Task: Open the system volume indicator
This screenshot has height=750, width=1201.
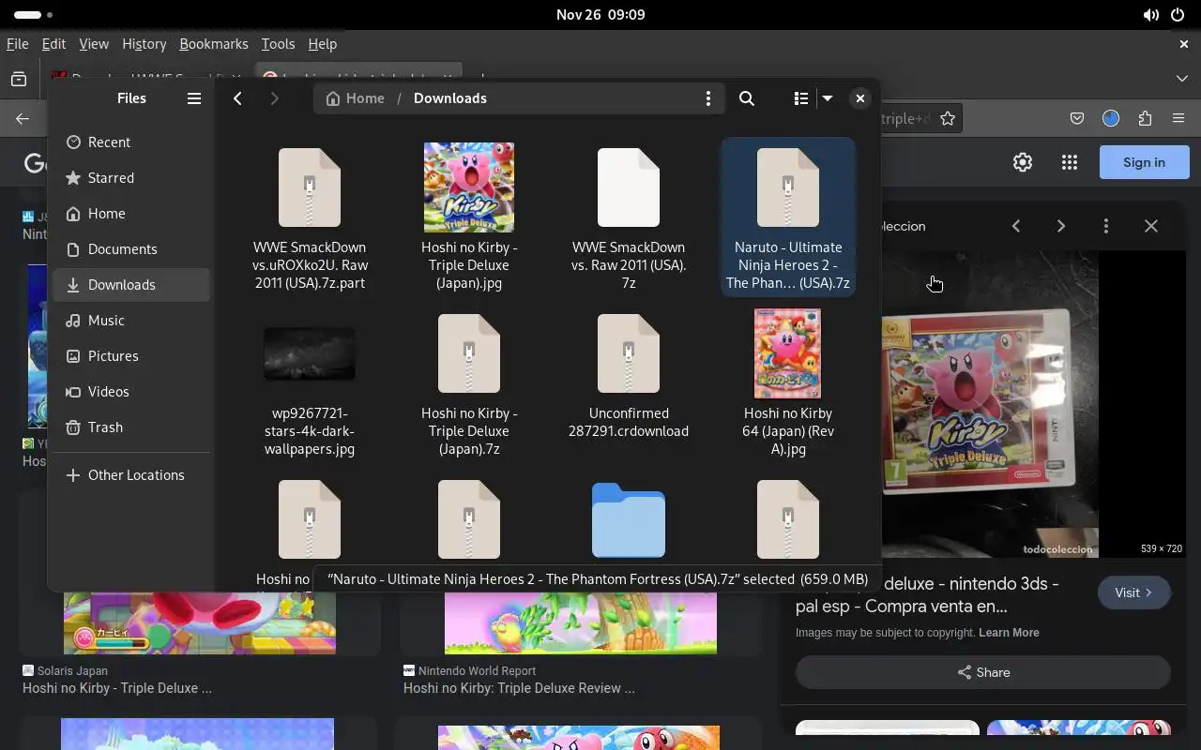Action: (1150, 15)
